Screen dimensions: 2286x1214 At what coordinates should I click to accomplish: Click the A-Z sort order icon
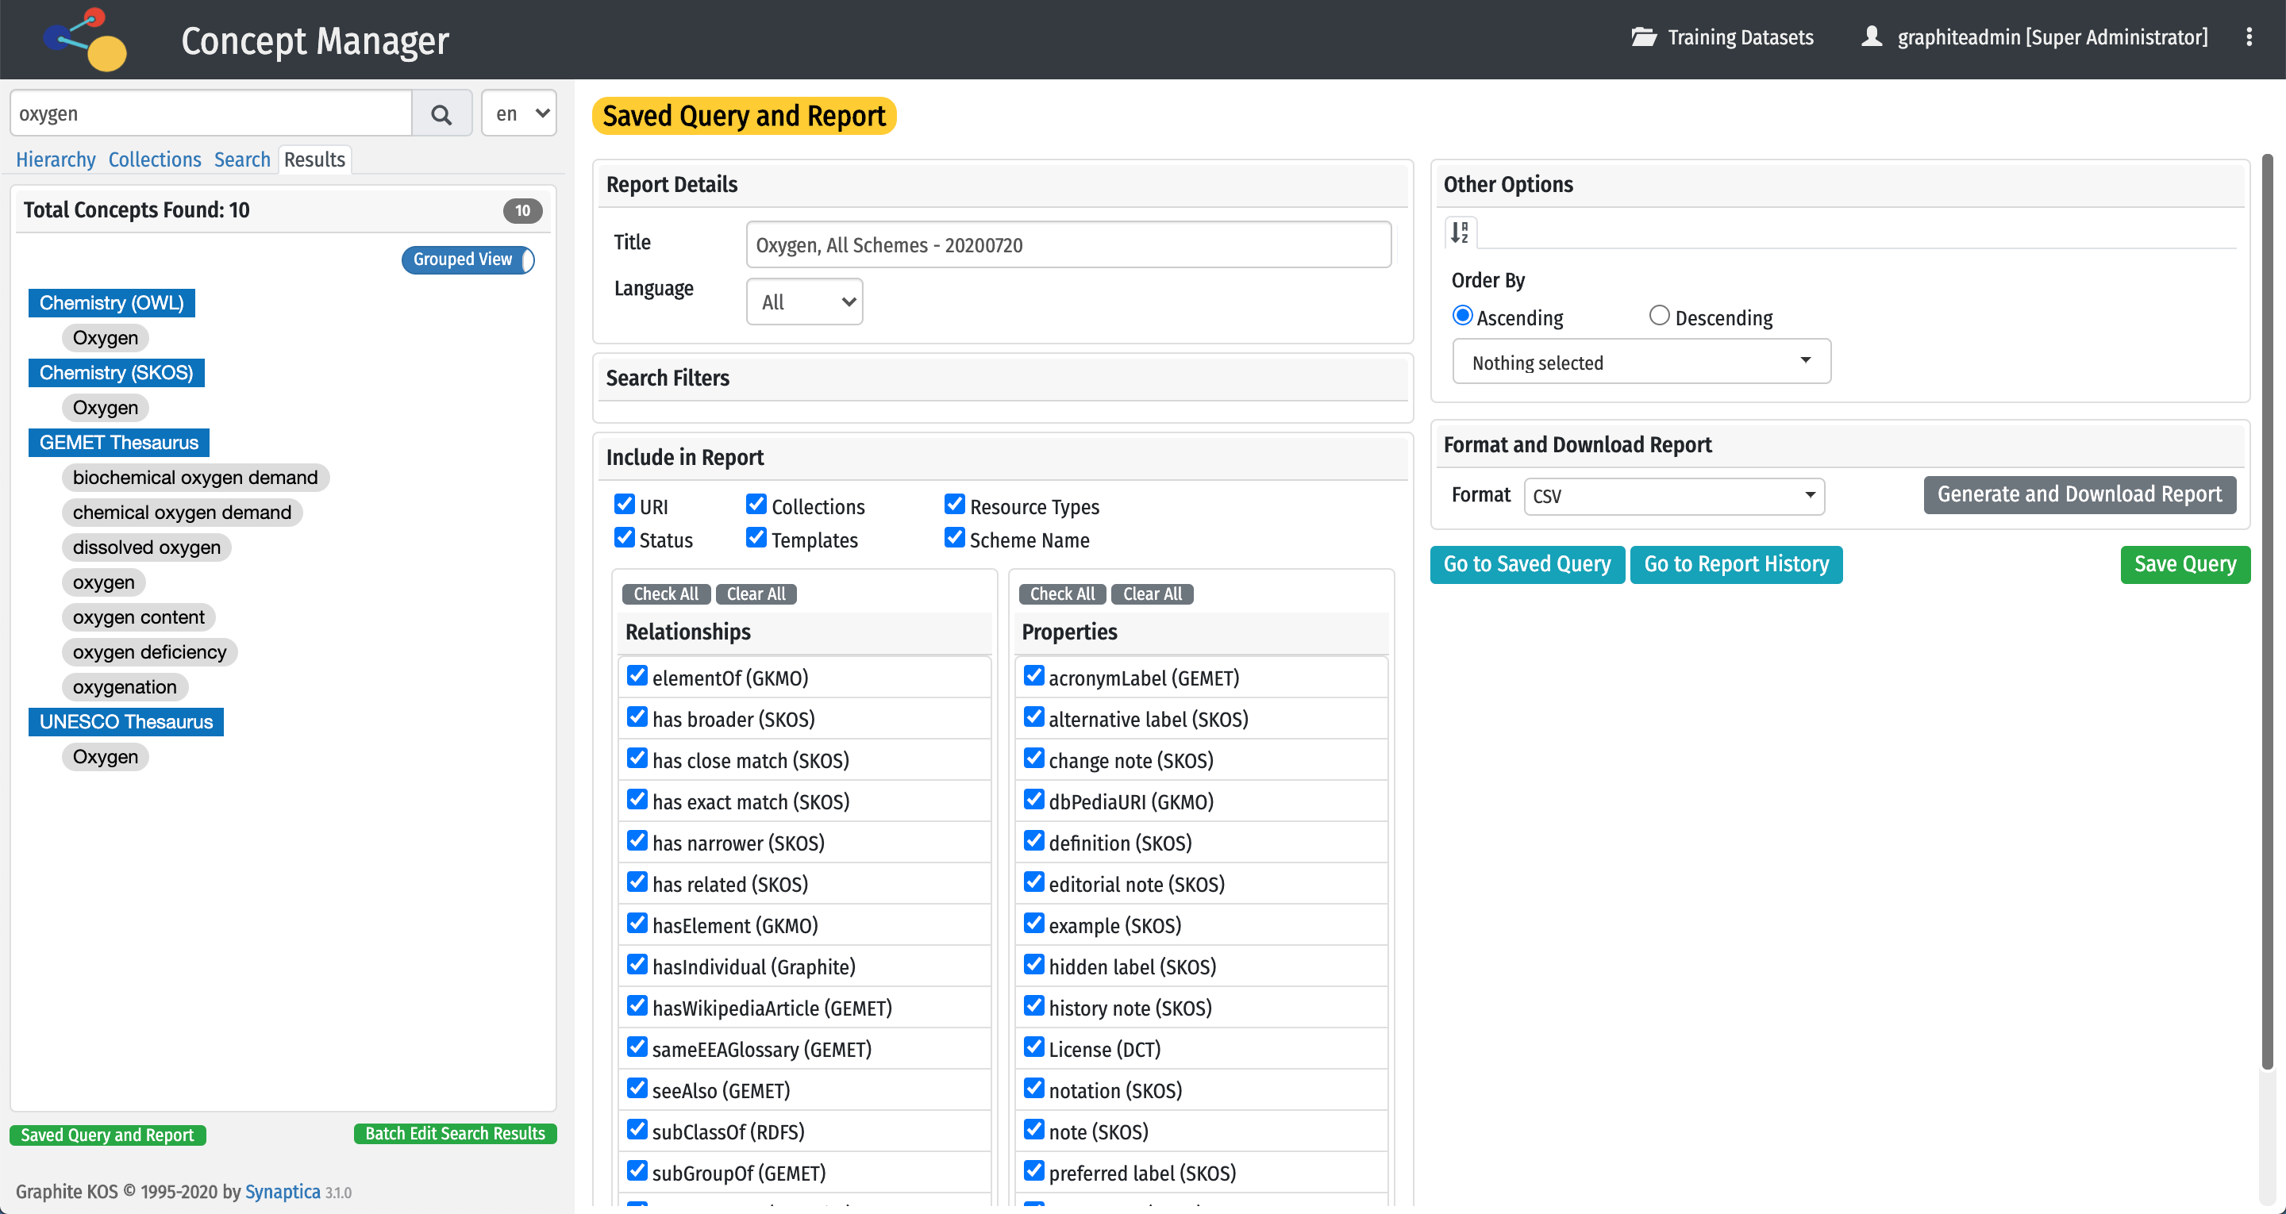[1460, 232]
